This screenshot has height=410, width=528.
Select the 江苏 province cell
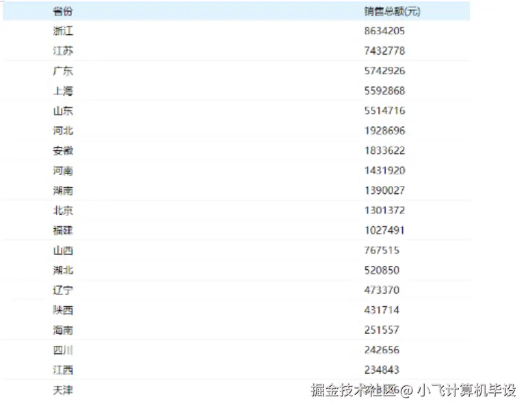pos(63,51)
